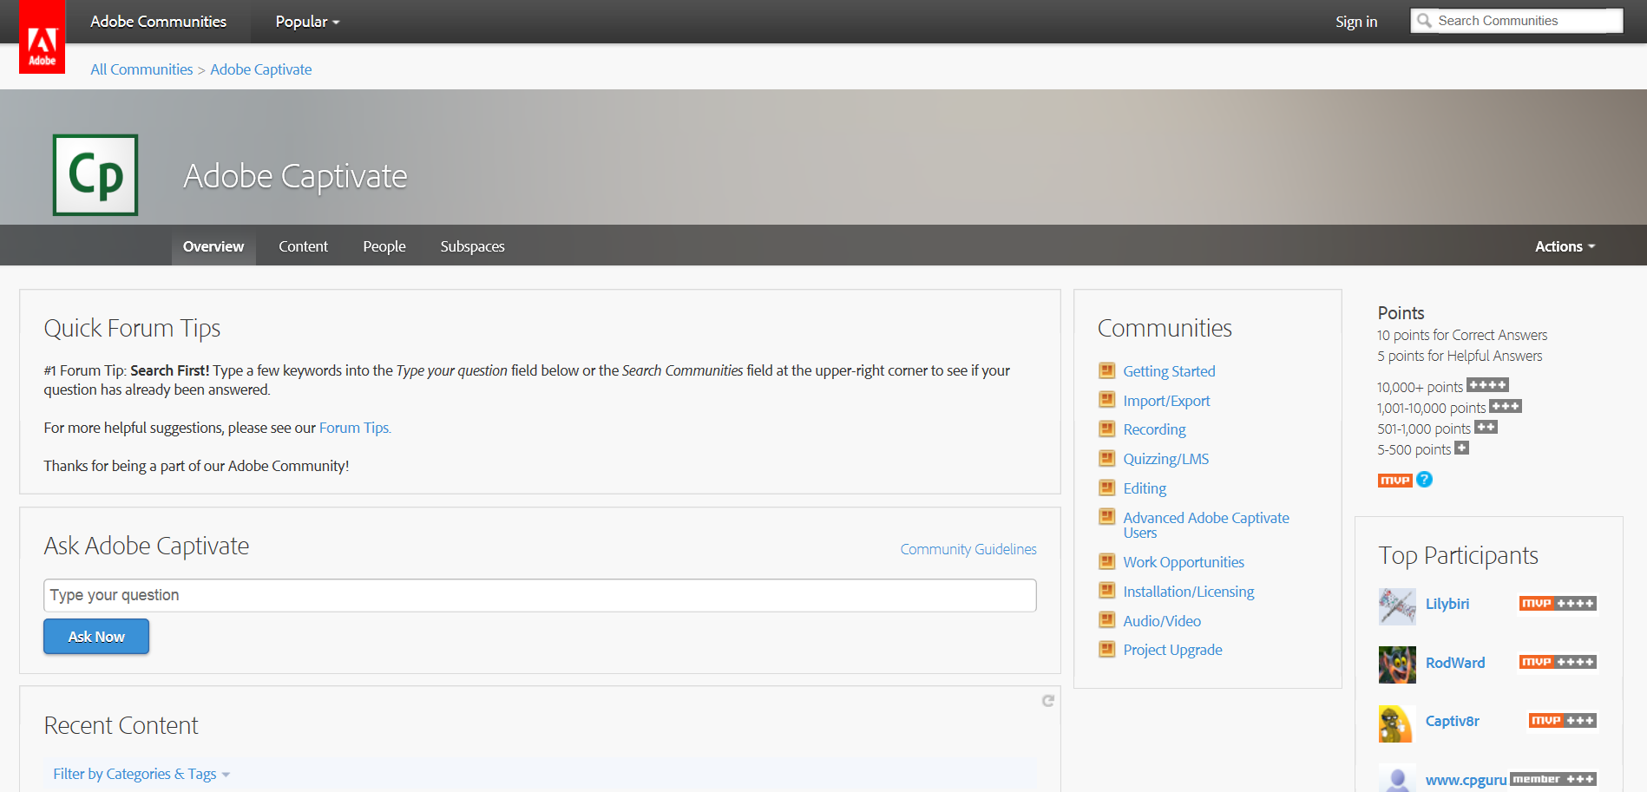This screenshot has width=1647, height=792.
Task: Click the Installation/Licensing community icon
Action: pos(1106,591)
